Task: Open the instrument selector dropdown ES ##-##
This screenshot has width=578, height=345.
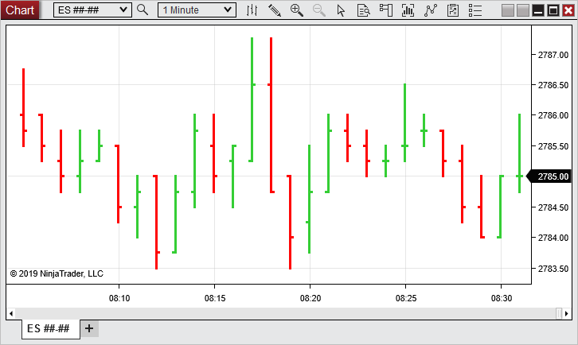Action: (92, 10)
